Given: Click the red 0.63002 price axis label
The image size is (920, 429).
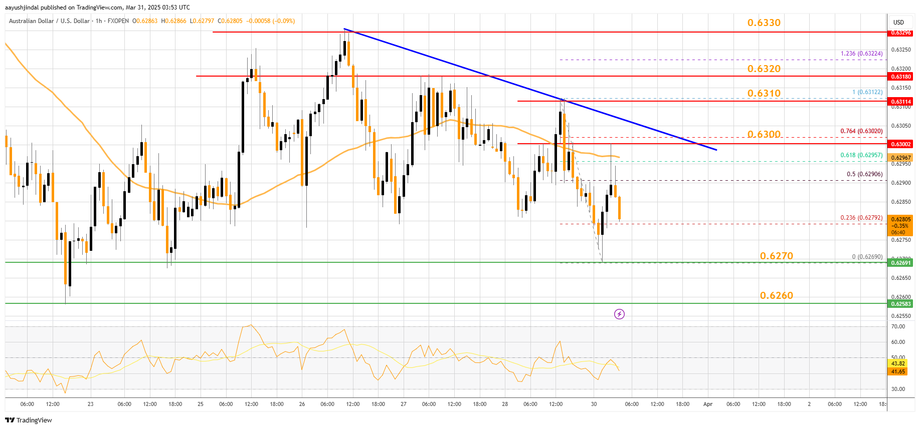Looking at the screenshot, I should 900,144.
